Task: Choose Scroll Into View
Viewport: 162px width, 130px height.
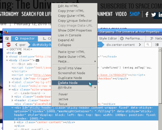Action: point(75,68)
